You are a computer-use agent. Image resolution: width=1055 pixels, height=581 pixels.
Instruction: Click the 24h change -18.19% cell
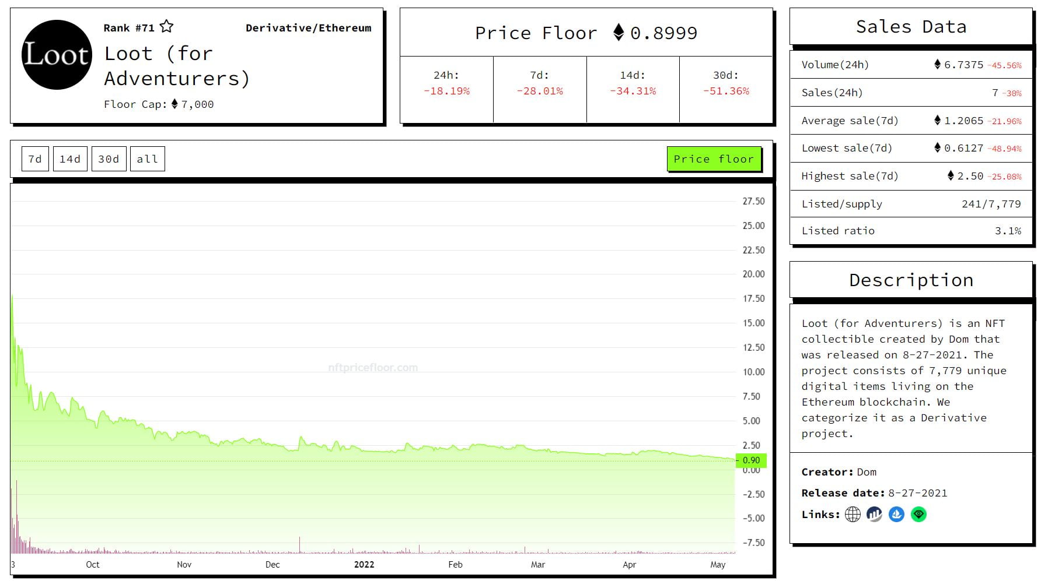[446, 89]
